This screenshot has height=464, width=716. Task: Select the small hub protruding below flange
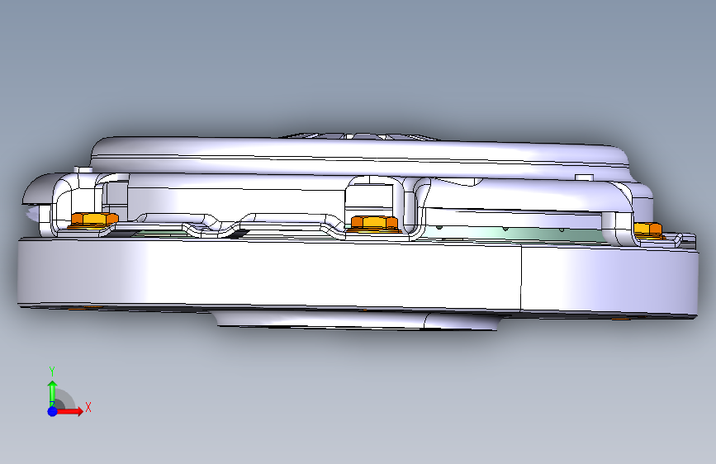(x=356, y=320)
